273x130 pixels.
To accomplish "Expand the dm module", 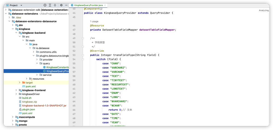I will point(13,25).
